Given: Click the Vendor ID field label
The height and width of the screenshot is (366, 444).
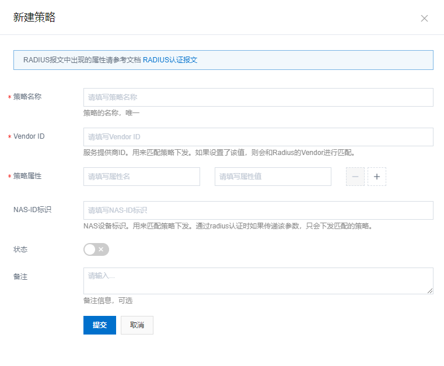Looking at the screenshot, I should coord(29,136).
